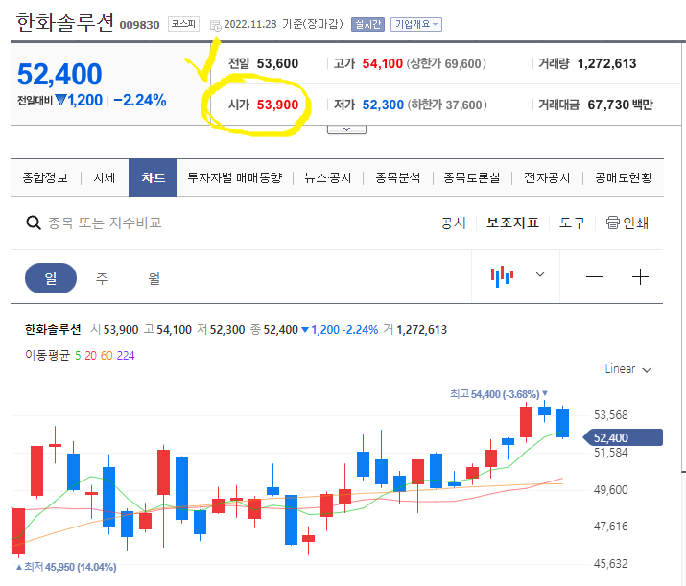Screen dimensions: 686x586
Task: Click the 하한가 37,600 text
Action: point(447,105)
